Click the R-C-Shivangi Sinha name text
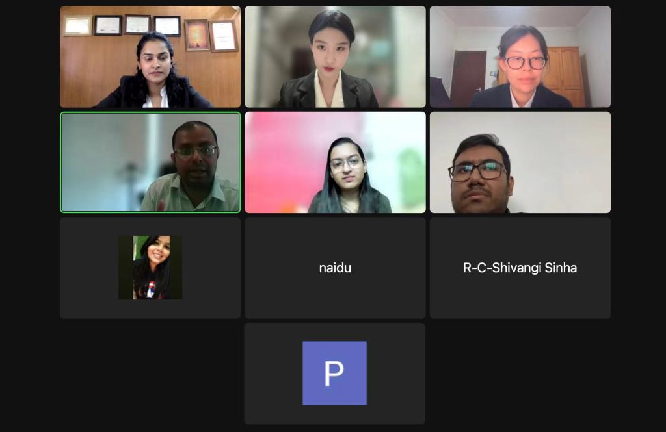This screenshot has height=432, width=666. click(x=520, y=268)
